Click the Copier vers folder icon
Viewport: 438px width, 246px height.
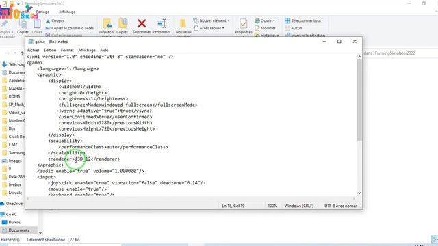(x=123, y=24)
